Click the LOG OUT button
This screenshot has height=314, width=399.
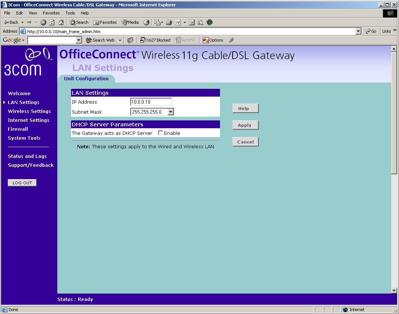[22, 183]
